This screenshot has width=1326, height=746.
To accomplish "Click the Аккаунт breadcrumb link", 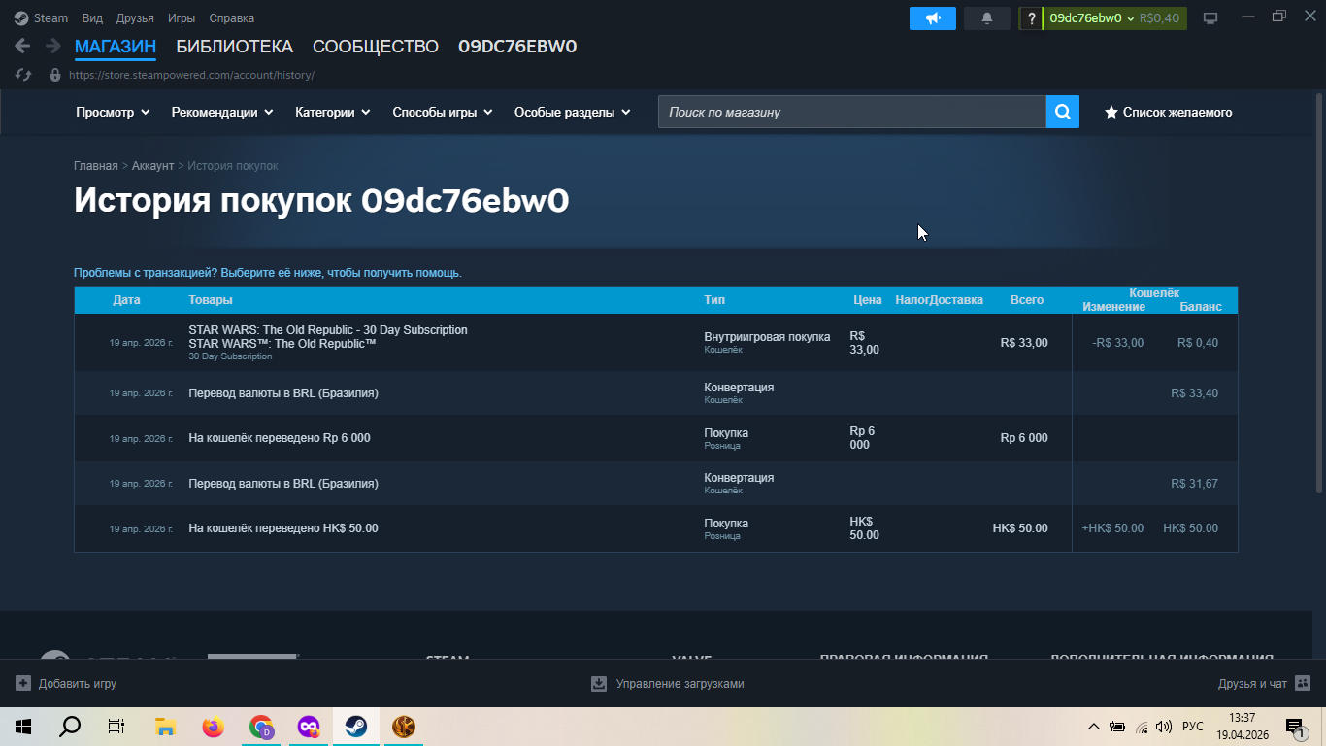I will point(153,166).
